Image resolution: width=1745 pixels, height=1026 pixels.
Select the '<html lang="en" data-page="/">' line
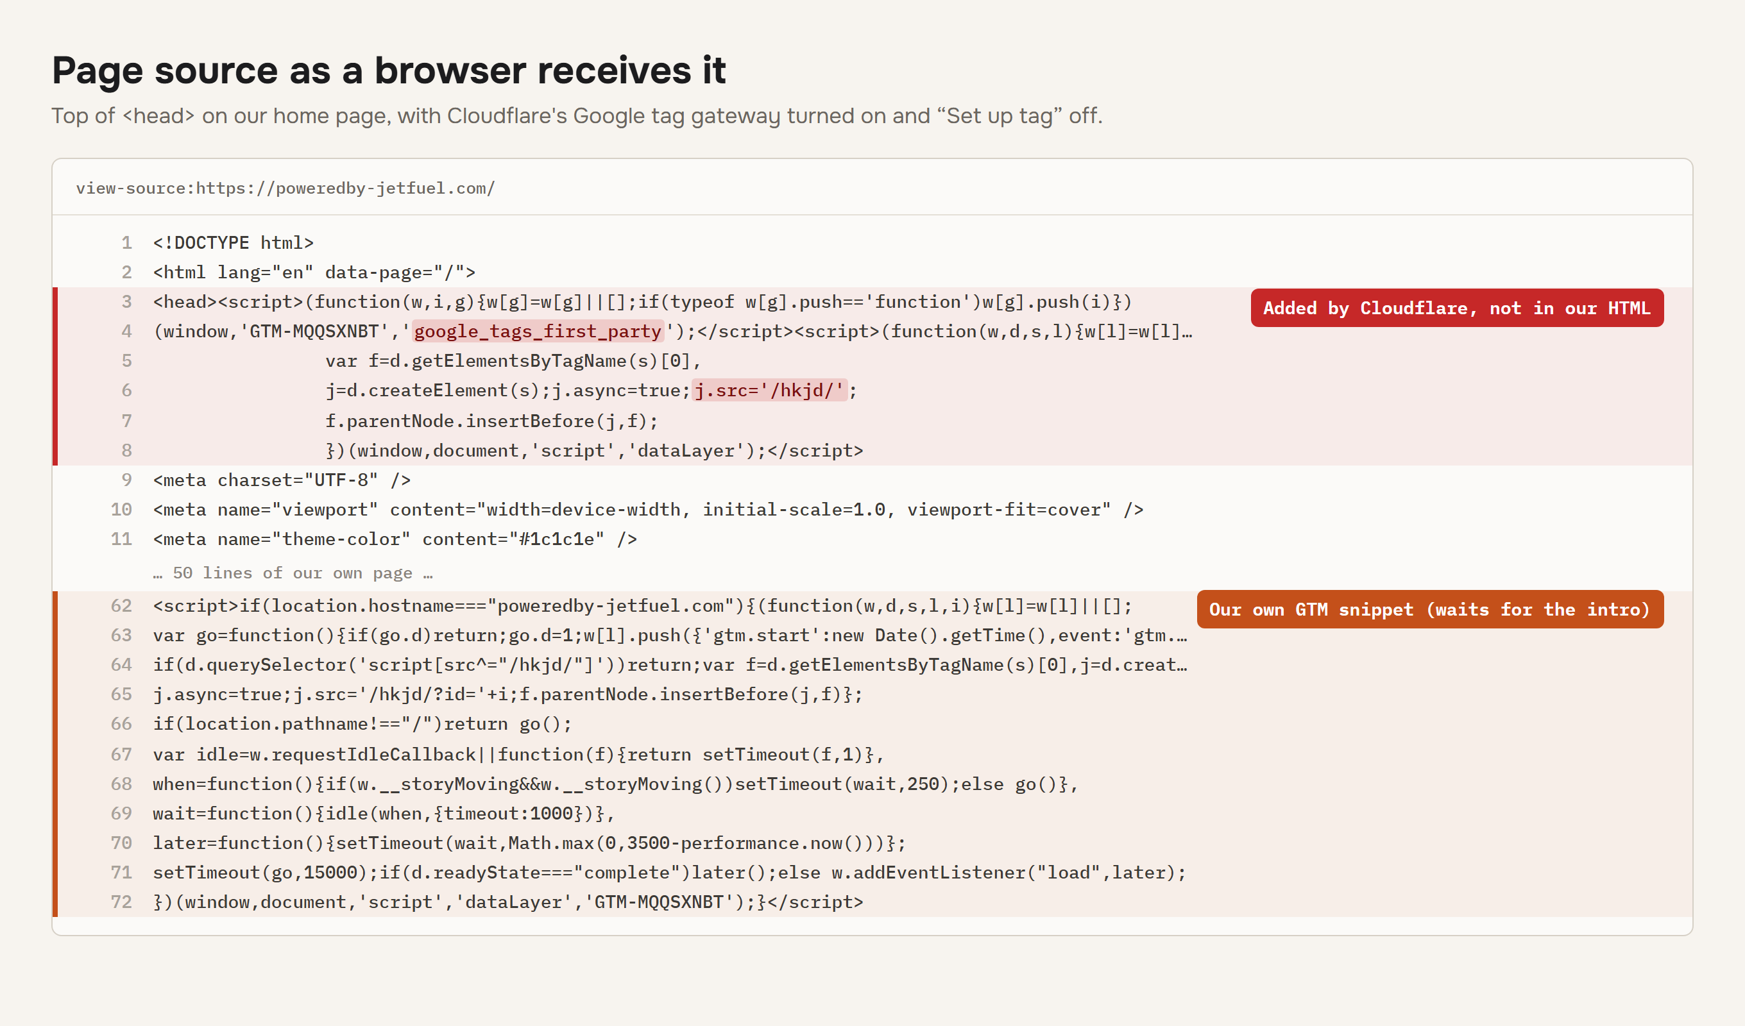(314, 273)
